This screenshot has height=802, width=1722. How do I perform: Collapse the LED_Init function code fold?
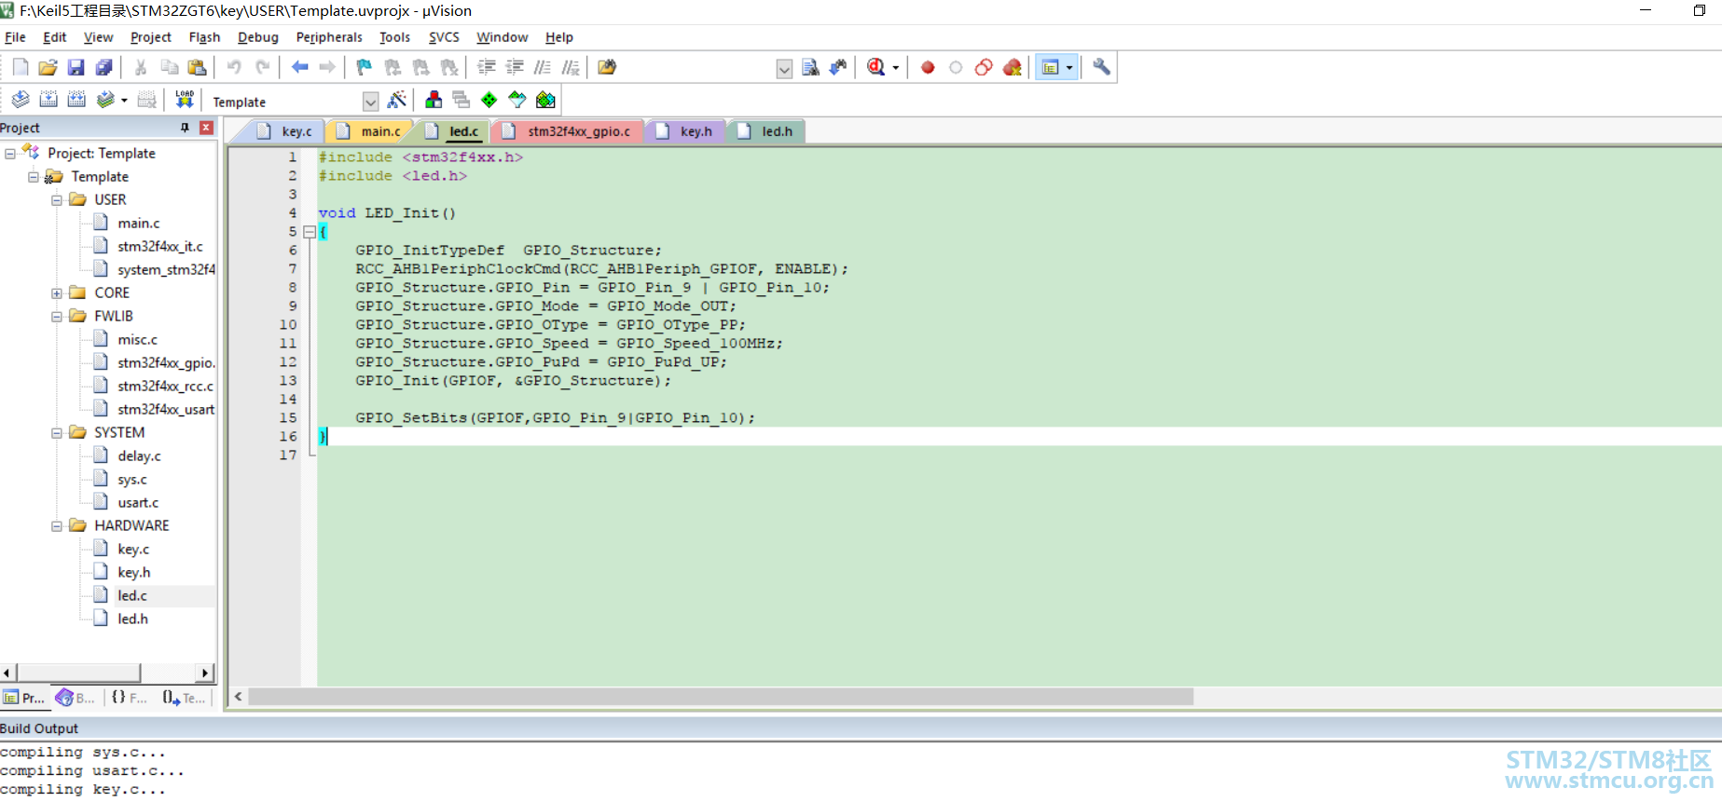pos(310,232)
